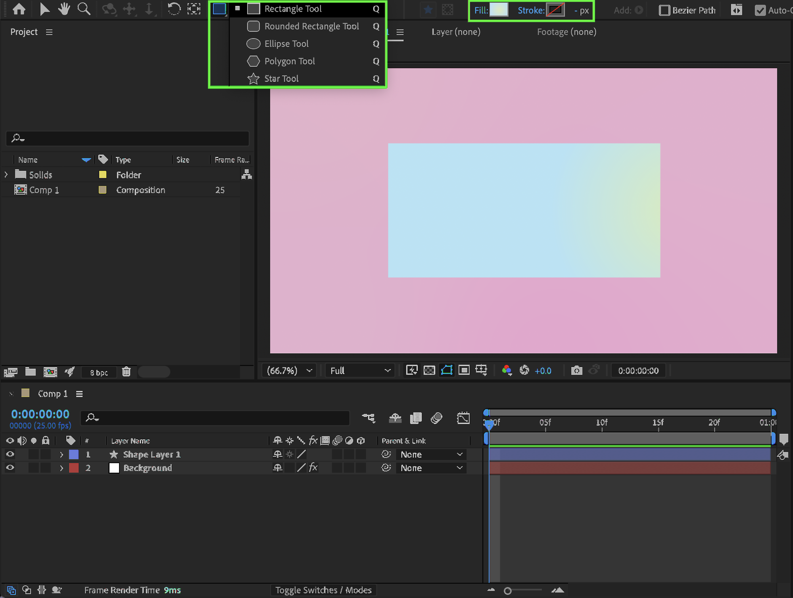Image resolution: width=793 pixels, height=598 pixels.
Task: Select the Rotation tool
Action: 173,9
